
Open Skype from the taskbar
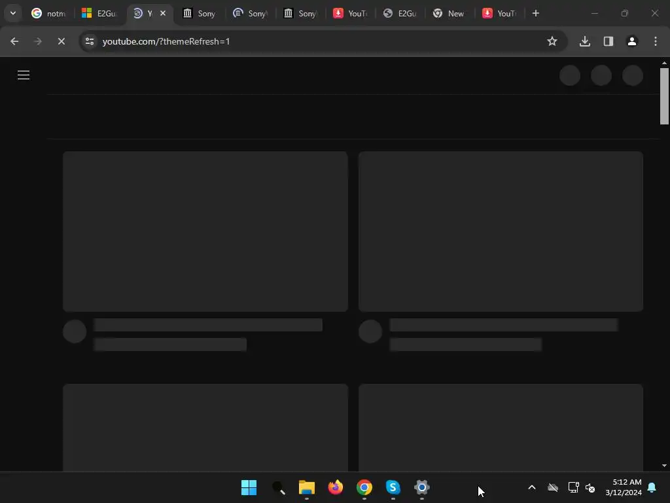393,487
